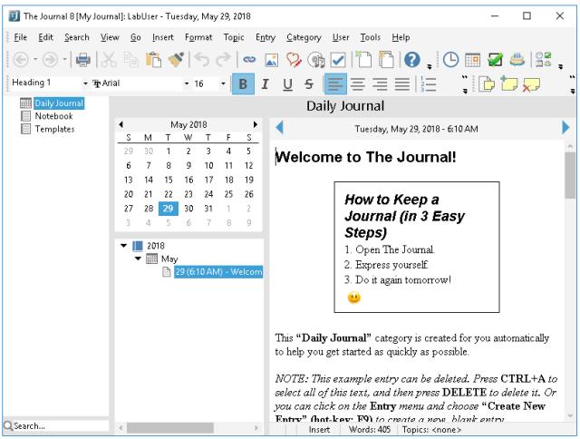Collapse the May tree node
This screenshot has height=439, width=580.
(138, 259)
